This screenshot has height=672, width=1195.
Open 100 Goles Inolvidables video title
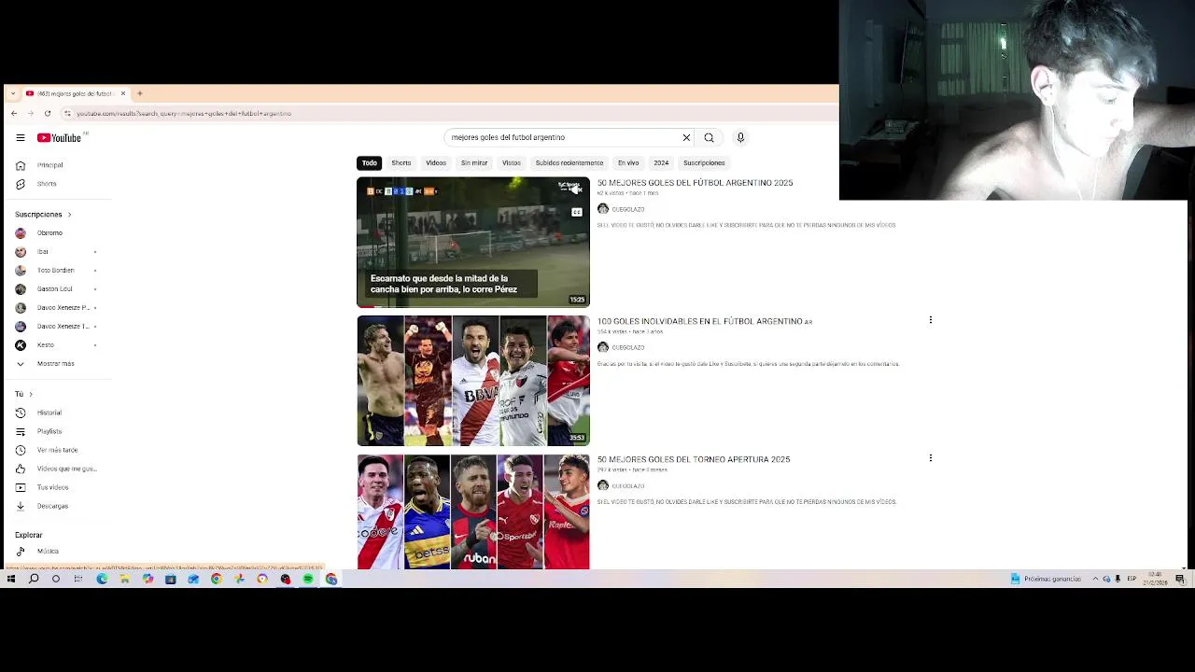point(705,321)
